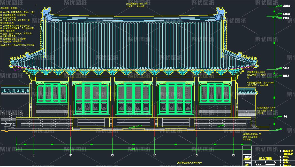Image resolution: width=295 pixels, height=167 pixels.
Task: Click the left roof ridge dragon ornament
Action: [48, 13]
